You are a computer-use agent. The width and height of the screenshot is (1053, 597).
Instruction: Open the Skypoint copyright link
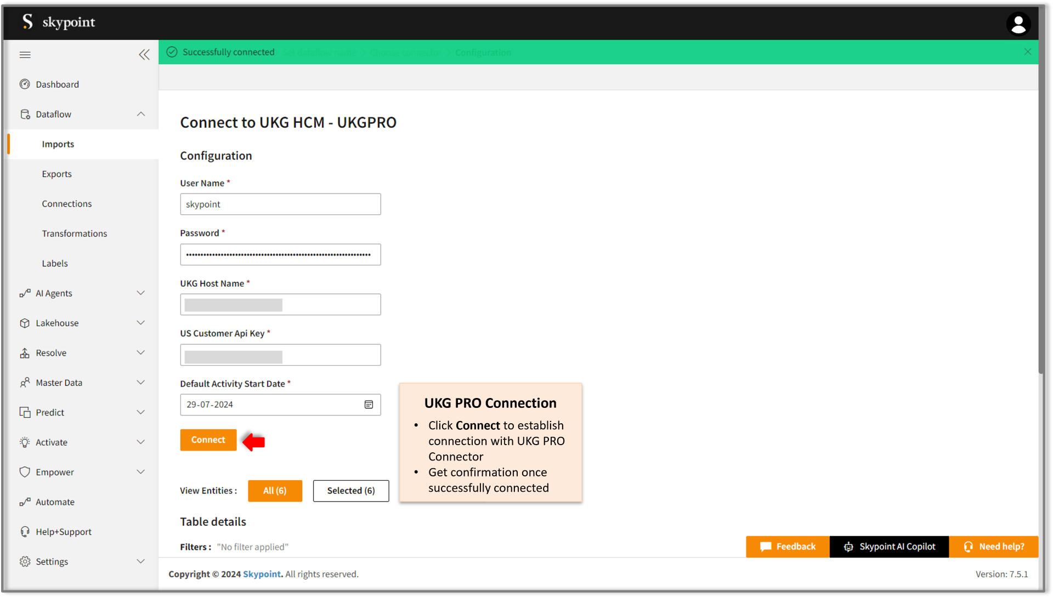click(x=262, y=574)
